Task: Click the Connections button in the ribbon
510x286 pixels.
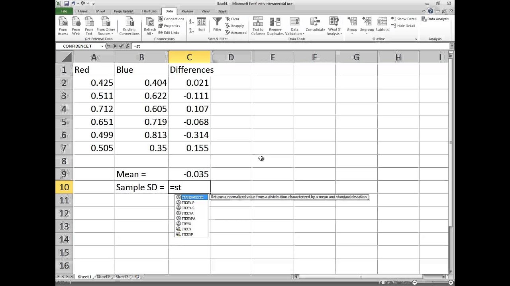Action: tap(171, 19)
